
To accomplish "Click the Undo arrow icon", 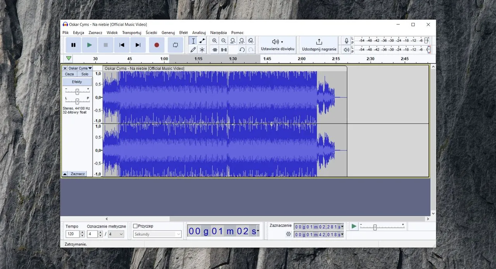I will pos(242,50).
